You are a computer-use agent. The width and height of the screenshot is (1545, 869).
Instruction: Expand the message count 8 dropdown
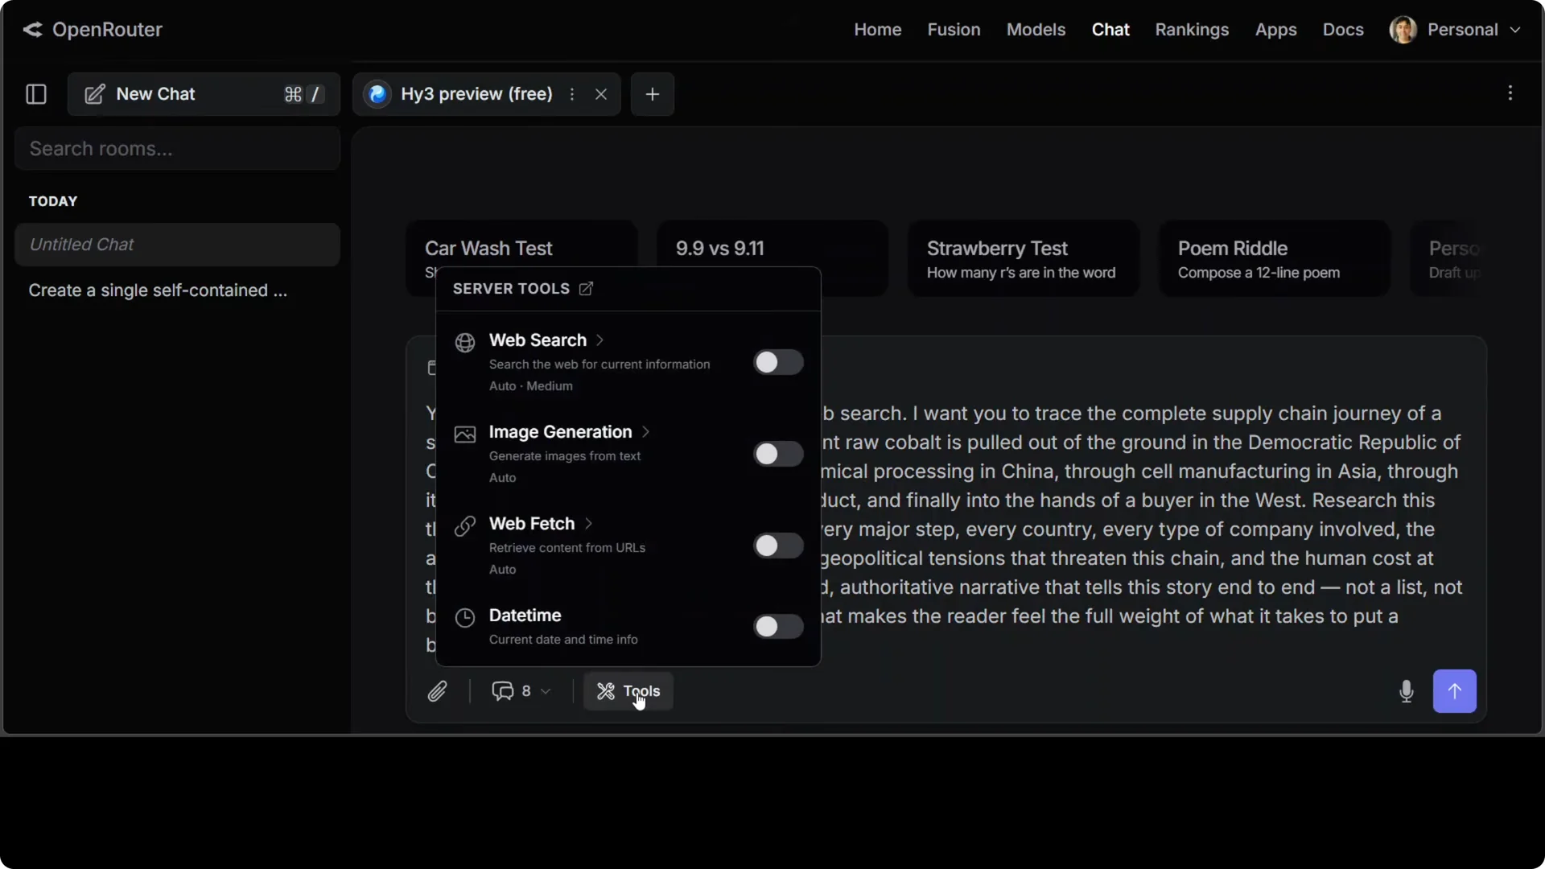point(521,691)
